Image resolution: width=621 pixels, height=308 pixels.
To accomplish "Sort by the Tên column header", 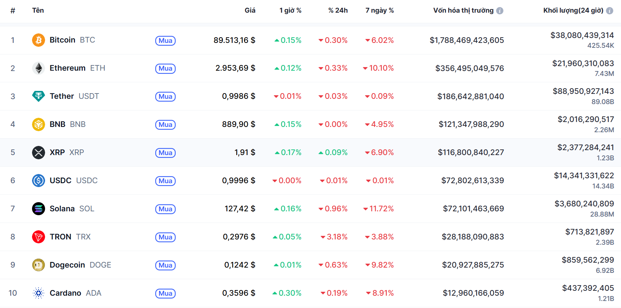I will click(38, 10).
